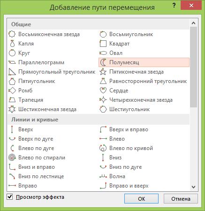205x211 pixels.
Task: Choose the Трапеция path icon
Action: point(12,100)
